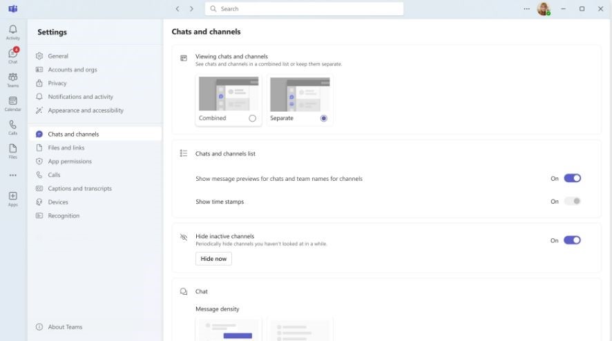Click the Microsoft Teams logo
The height and width of the screenshot is (341, 612).
click(x=13, y=8)
